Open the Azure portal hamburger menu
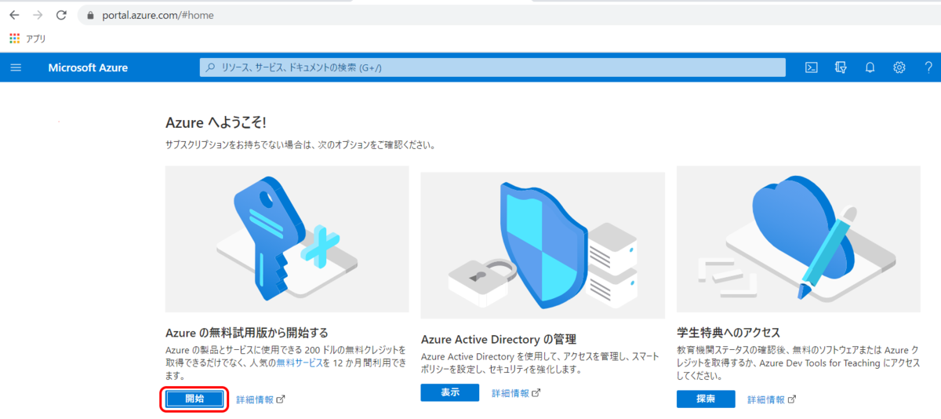 (16, 67)
